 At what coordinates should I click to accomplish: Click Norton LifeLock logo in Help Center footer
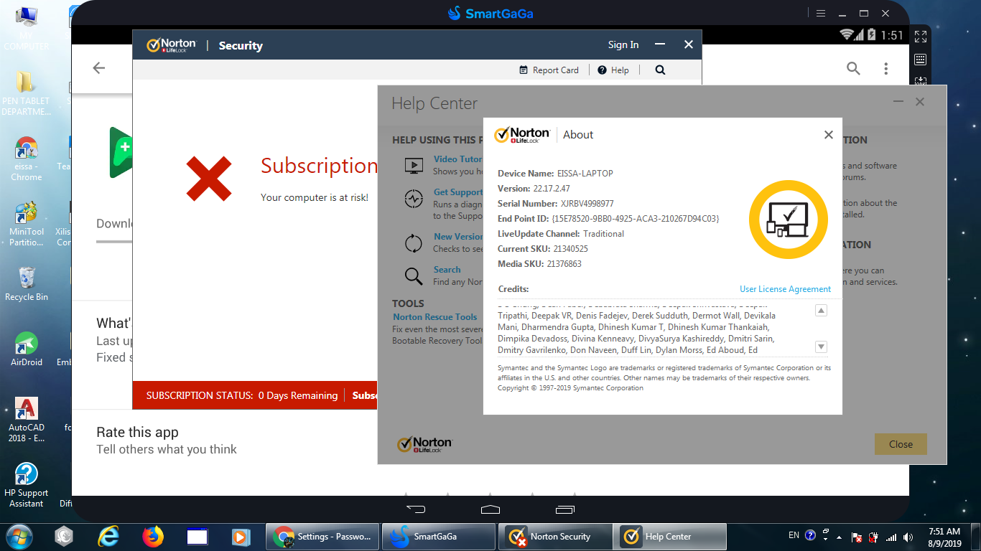pyautogui.click(x=424, y=444)
